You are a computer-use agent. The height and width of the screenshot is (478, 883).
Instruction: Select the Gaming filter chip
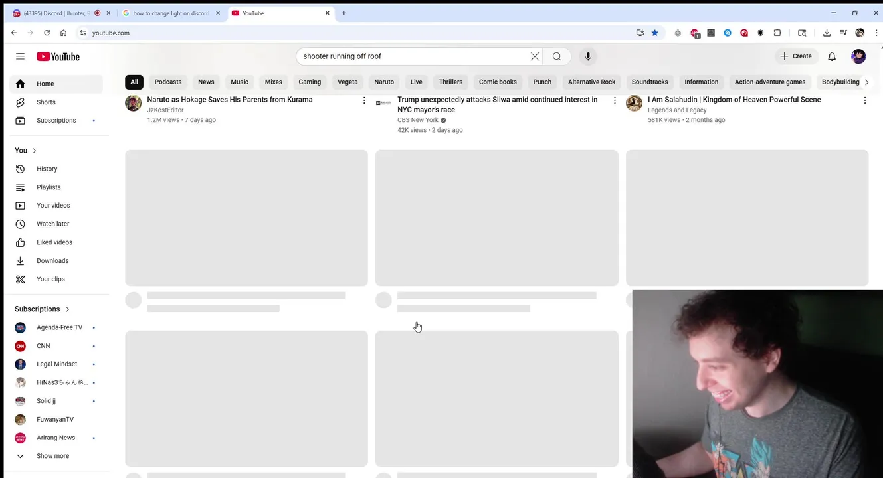coord(310,82)
